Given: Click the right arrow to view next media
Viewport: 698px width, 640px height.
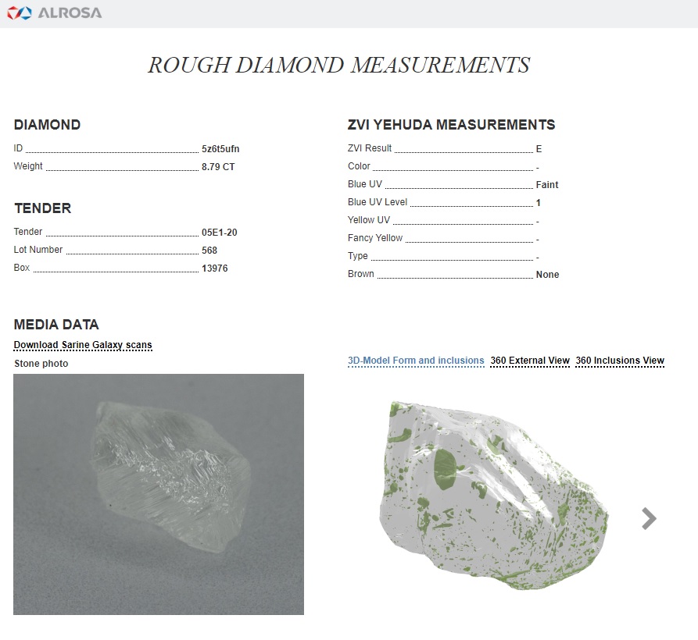Looking at the screenshot, I should (x=648, y=517).
